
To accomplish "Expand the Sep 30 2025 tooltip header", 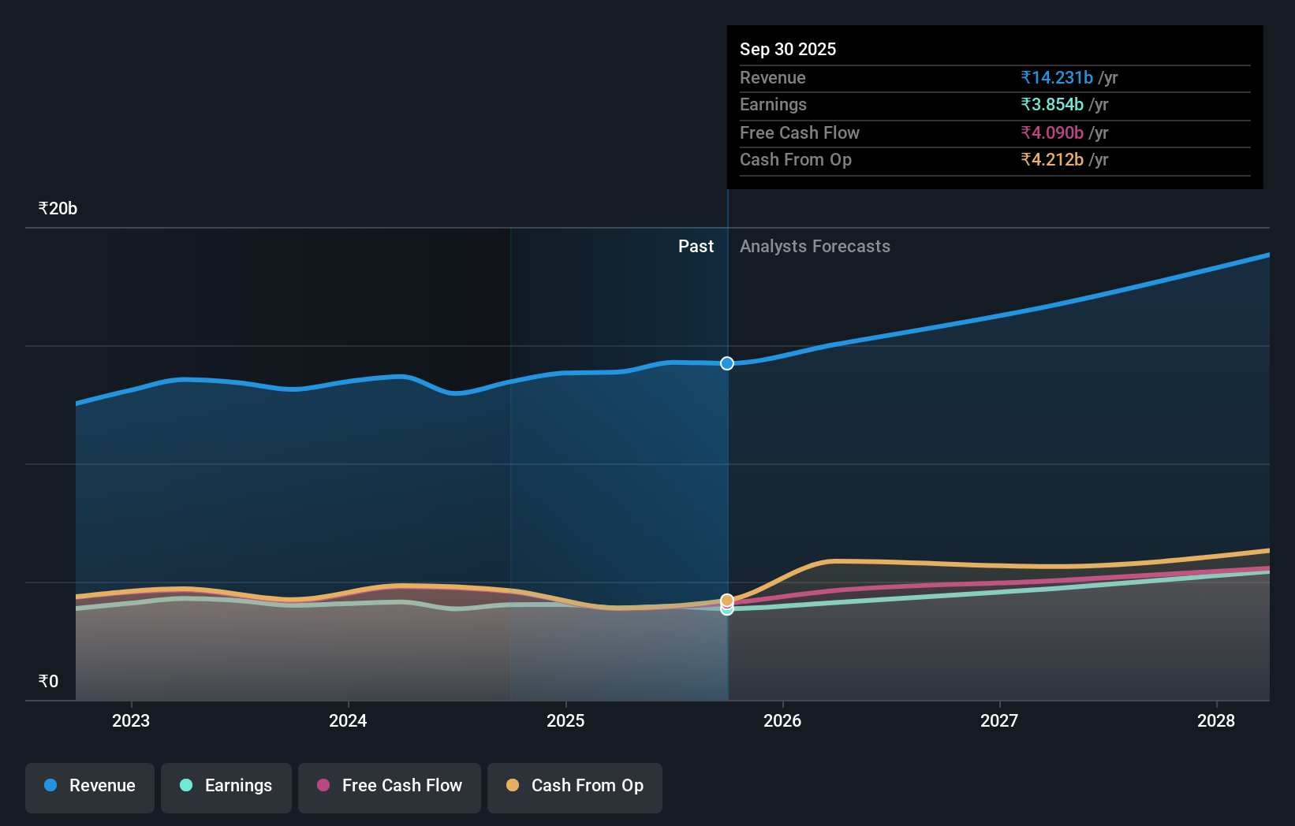I will (788, 49).
